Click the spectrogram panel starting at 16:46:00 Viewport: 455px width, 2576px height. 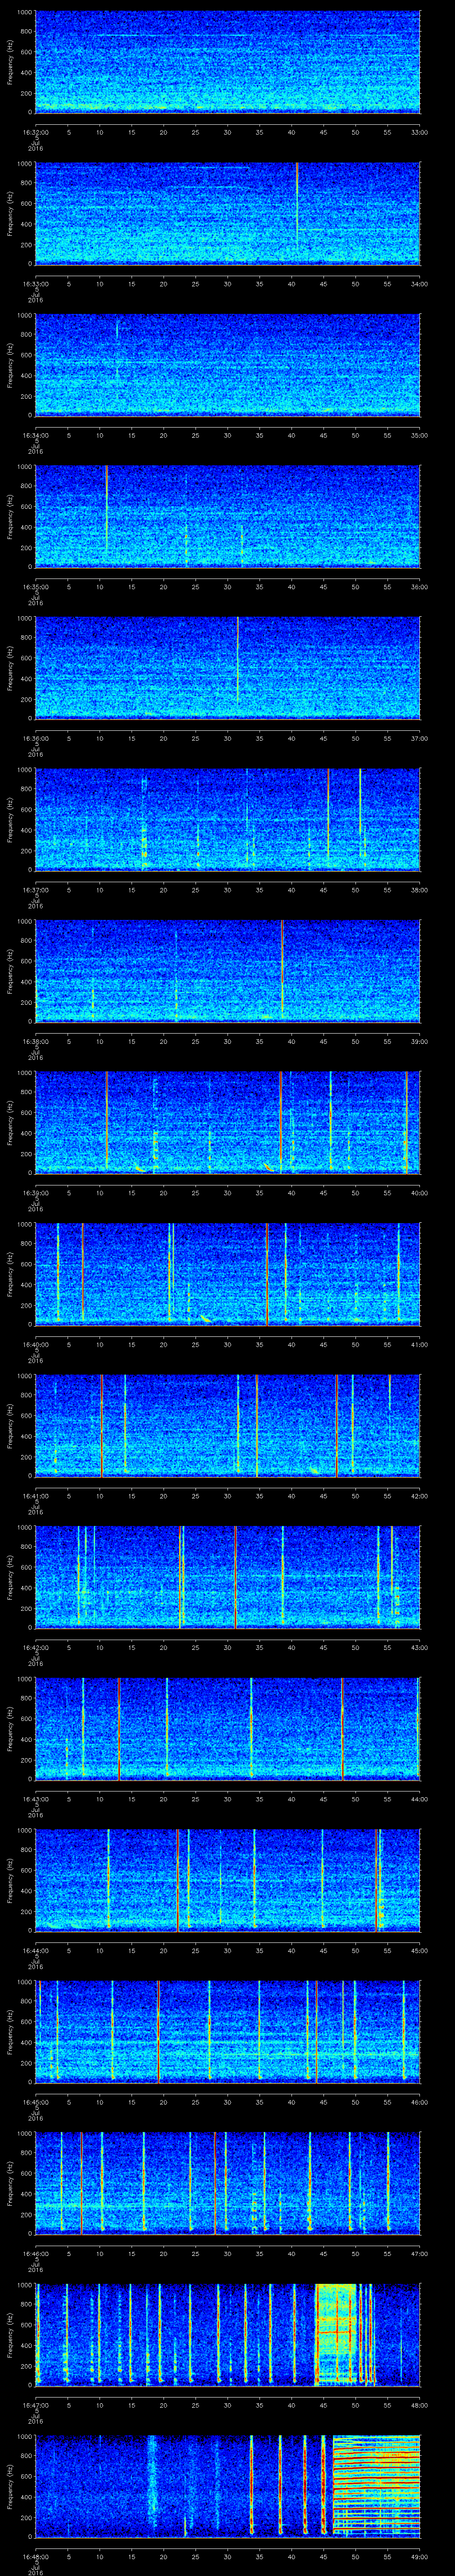pyautogui.click(x=227, y=2183)
